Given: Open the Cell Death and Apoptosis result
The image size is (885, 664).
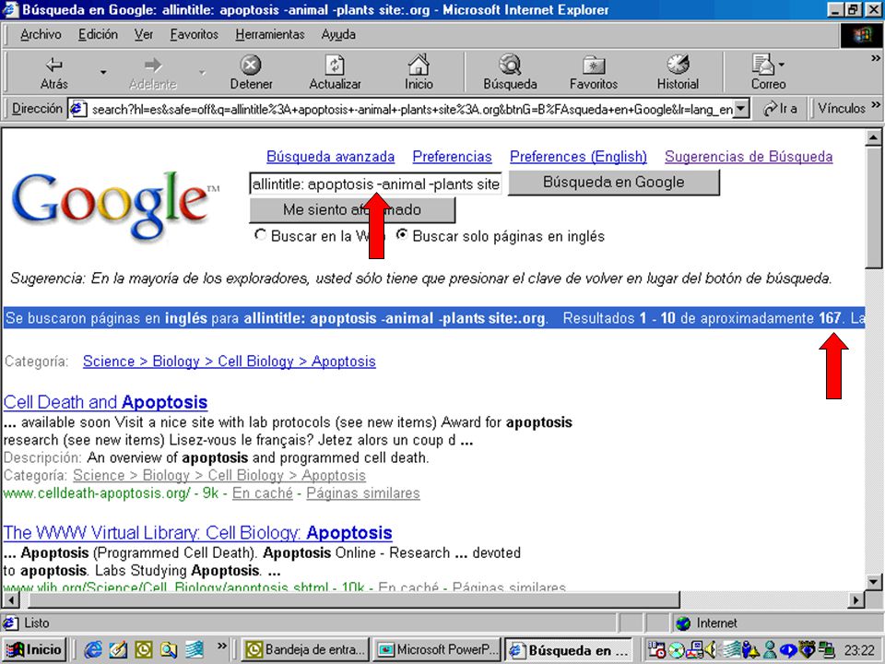Looking at the screenshot, I should click(105, 402).
